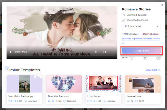The height and width of the screenshot is (110, 167).
Task: Open the You Make Me Happy template
Action: point(24,84)
